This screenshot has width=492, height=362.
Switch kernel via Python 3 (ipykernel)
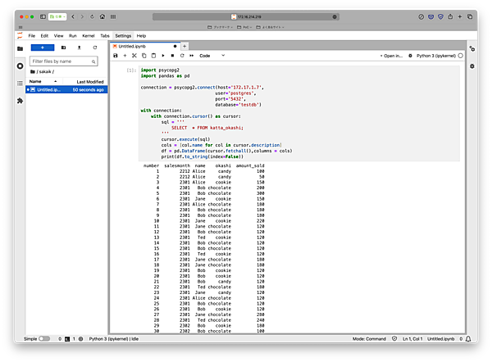pyautogui.click(x=436, y=56)
